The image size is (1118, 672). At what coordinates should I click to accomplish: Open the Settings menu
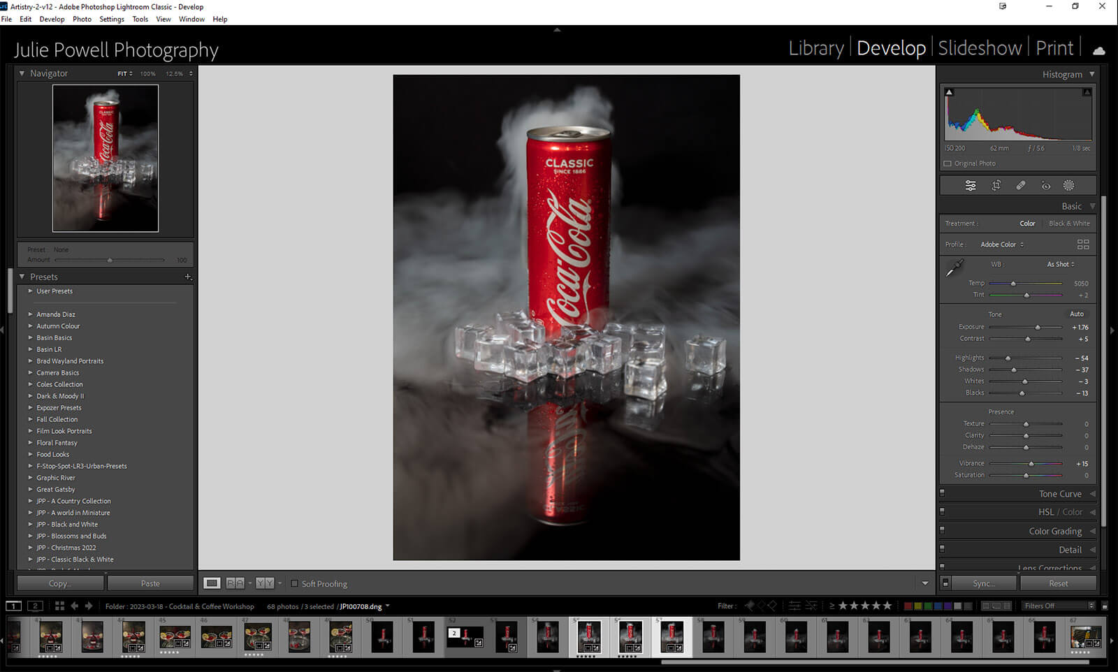112,19
